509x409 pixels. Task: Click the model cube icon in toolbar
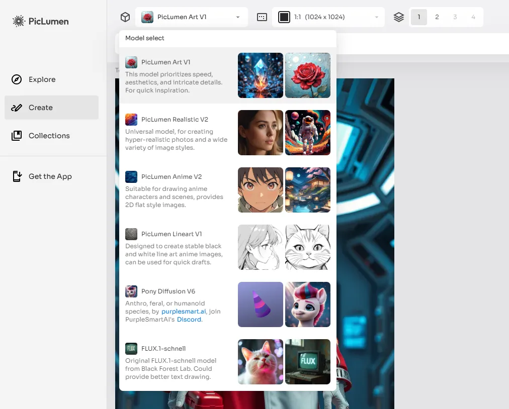click(125, 17)
